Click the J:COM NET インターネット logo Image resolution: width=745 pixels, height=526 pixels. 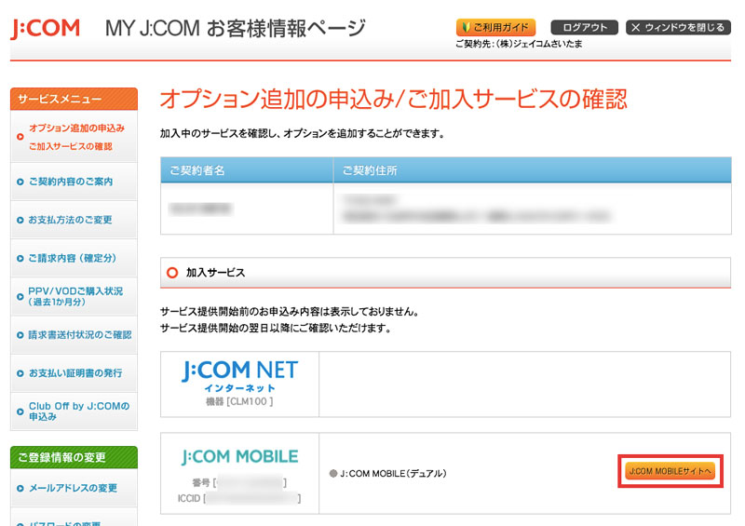tap(240, 376)
